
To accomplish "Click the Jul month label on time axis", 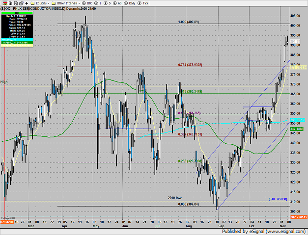I will pyautogui.click(x=157, y=226).
